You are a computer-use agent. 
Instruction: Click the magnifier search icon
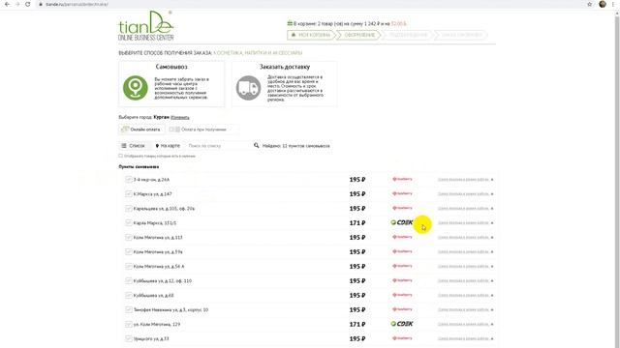tap(256, 146)
